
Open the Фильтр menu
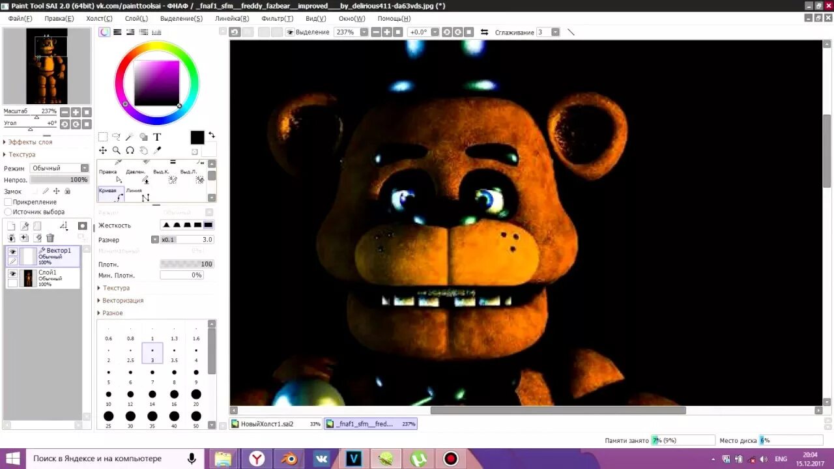point(277,19)
